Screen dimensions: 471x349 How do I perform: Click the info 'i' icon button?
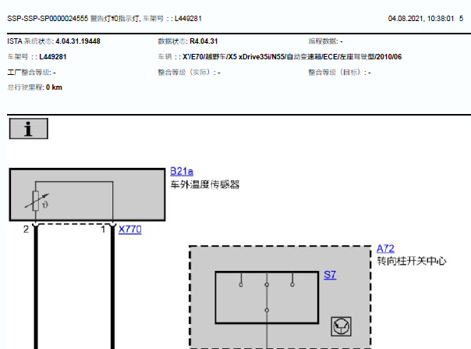point(29,129)
